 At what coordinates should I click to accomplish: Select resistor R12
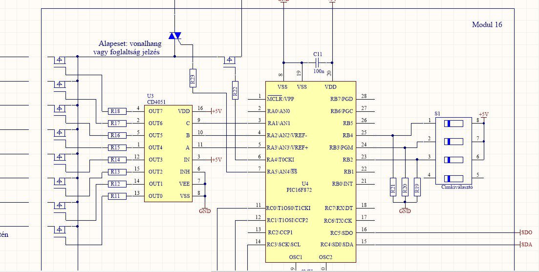[117, 184]
